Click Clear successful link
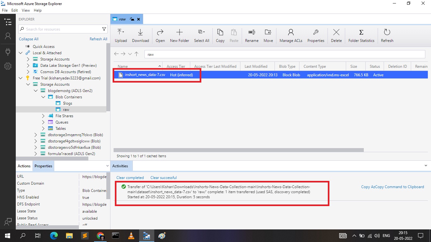 [x=163, y=178]
